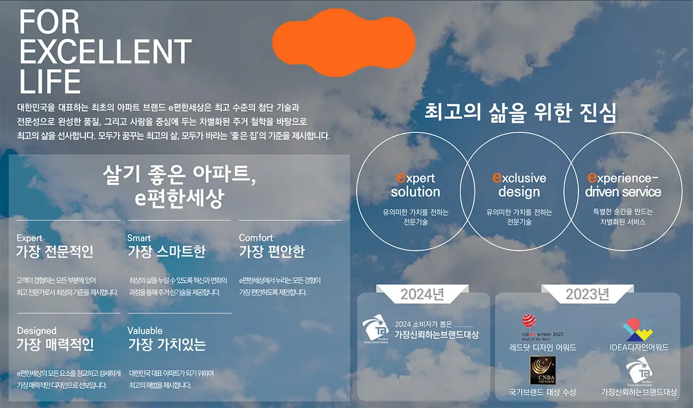Click '2024 소비자가 뽑은' text
This screenshot has height=408, width=693.
coord(423,324)
